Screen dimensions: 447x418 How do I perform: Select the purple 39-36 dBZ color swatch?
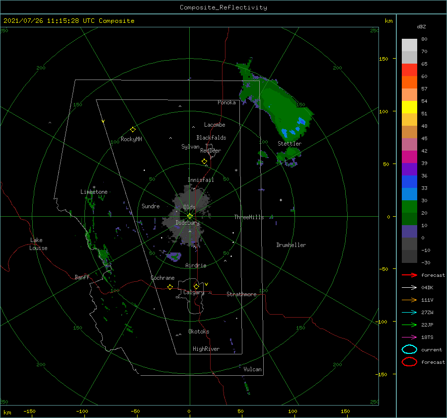click(x=409, y=169)
